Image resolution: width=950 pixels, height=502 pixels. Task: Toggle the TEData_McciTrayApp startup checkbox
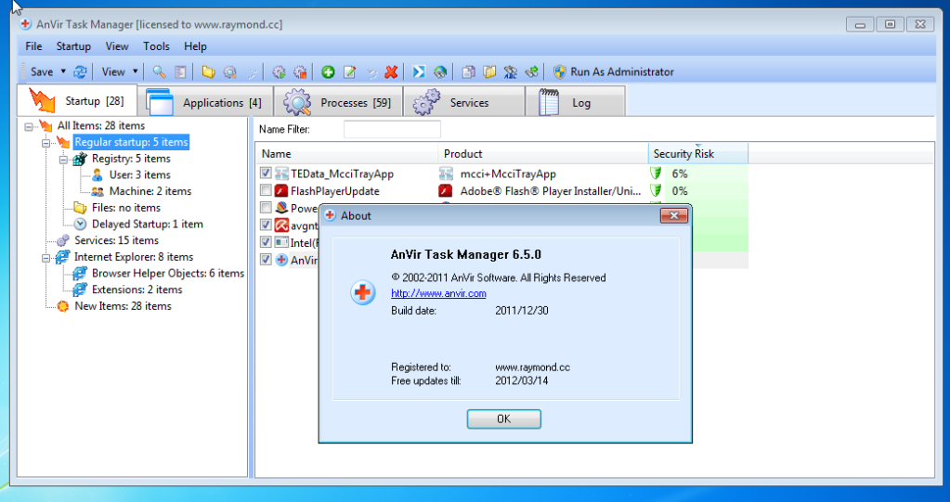pyautogui.click(x=266, y=174)
